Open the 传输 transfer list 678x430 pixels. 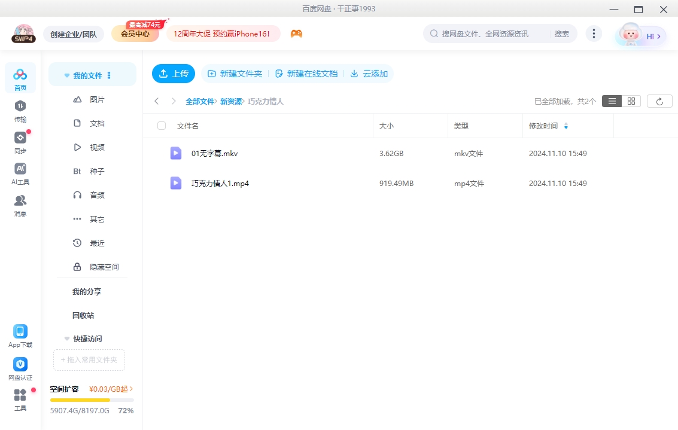[x=20, y=111]
